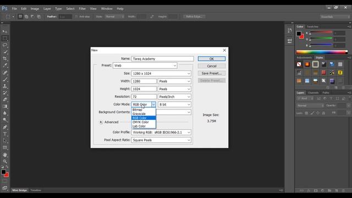Image resolution: width=352 pixels, height=198 pixels.
Task: Click the create new layer icon
Action: tap(336, 191)
